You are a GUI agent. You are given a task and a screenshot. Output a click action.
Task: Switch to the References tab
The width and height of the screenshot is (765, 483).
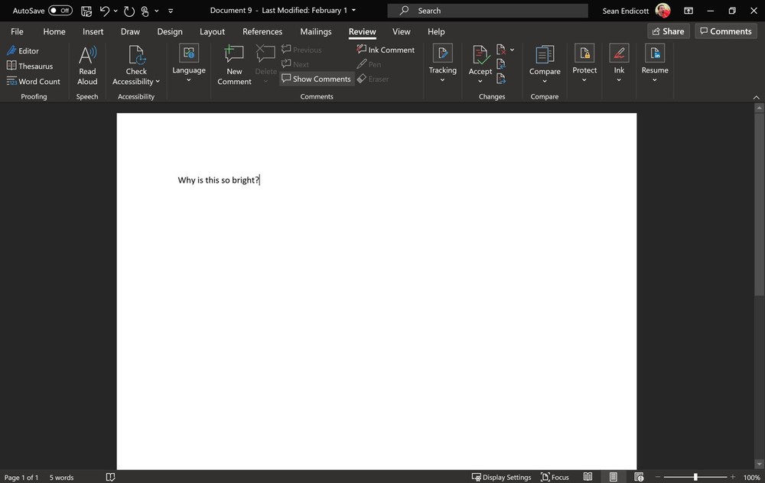point(262,31)
